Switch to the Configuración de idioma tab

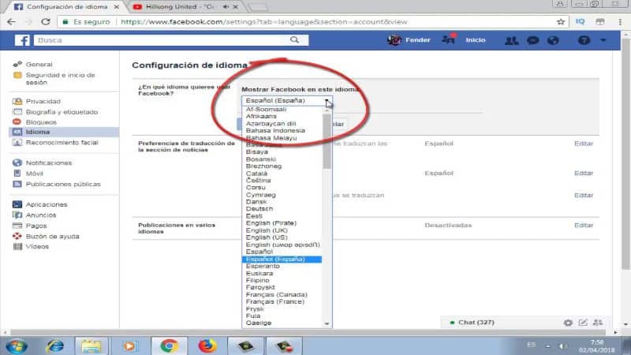point(67,7)
